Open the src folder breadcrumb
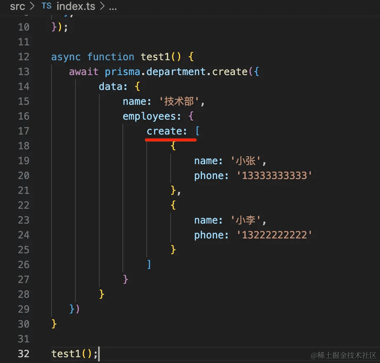This screenshot has width=380, height=363. tap(17, 6)
